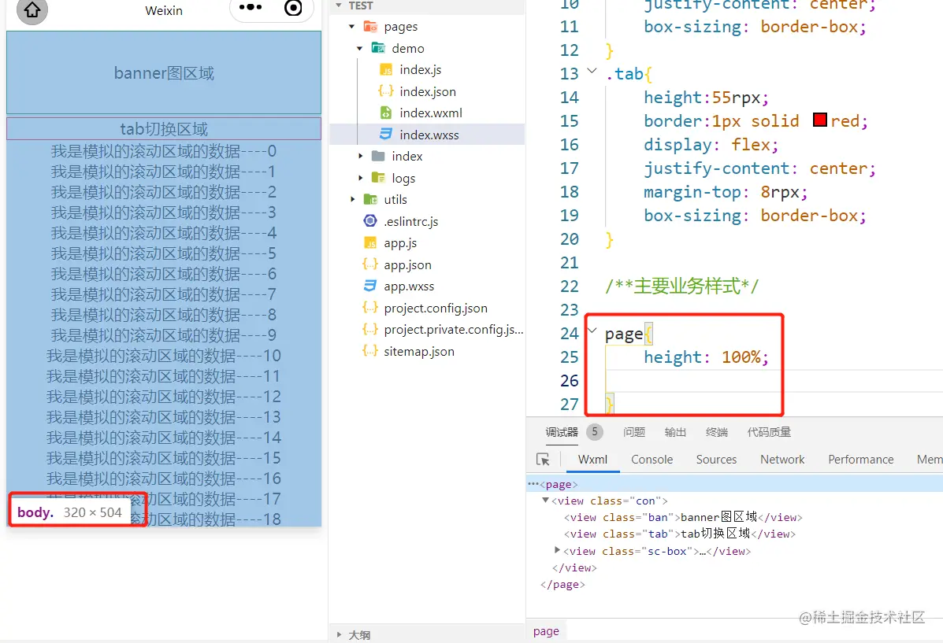Screen dimensions: 943x643
Task: Click the index.wxss file icon
Action: point(386,135)
